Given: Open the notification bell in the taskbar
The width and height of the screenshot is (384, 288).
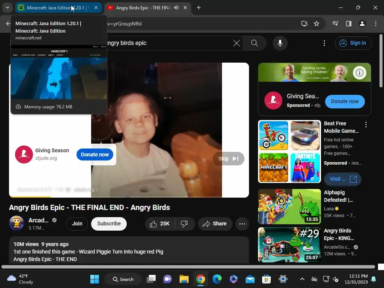Looking at the screenshot, I should pos(374,279).
